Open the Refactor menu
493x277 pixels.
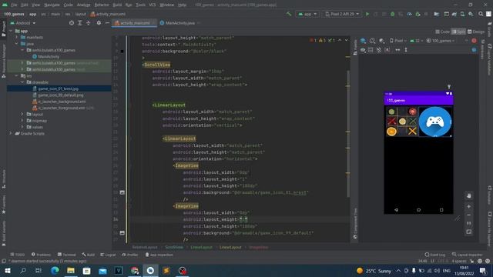point(102,5)
